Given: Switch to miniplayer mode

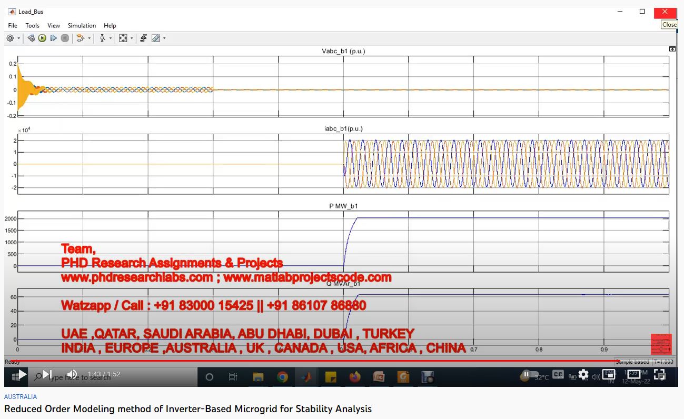Looking at the screenshot, I should 609,374.
